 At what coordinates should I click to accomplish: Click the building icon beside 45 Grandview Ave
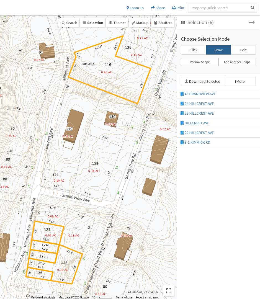point(182,94)
